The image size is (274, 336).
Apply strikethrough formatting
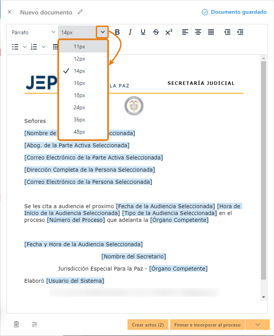click(x=156, y=32)
